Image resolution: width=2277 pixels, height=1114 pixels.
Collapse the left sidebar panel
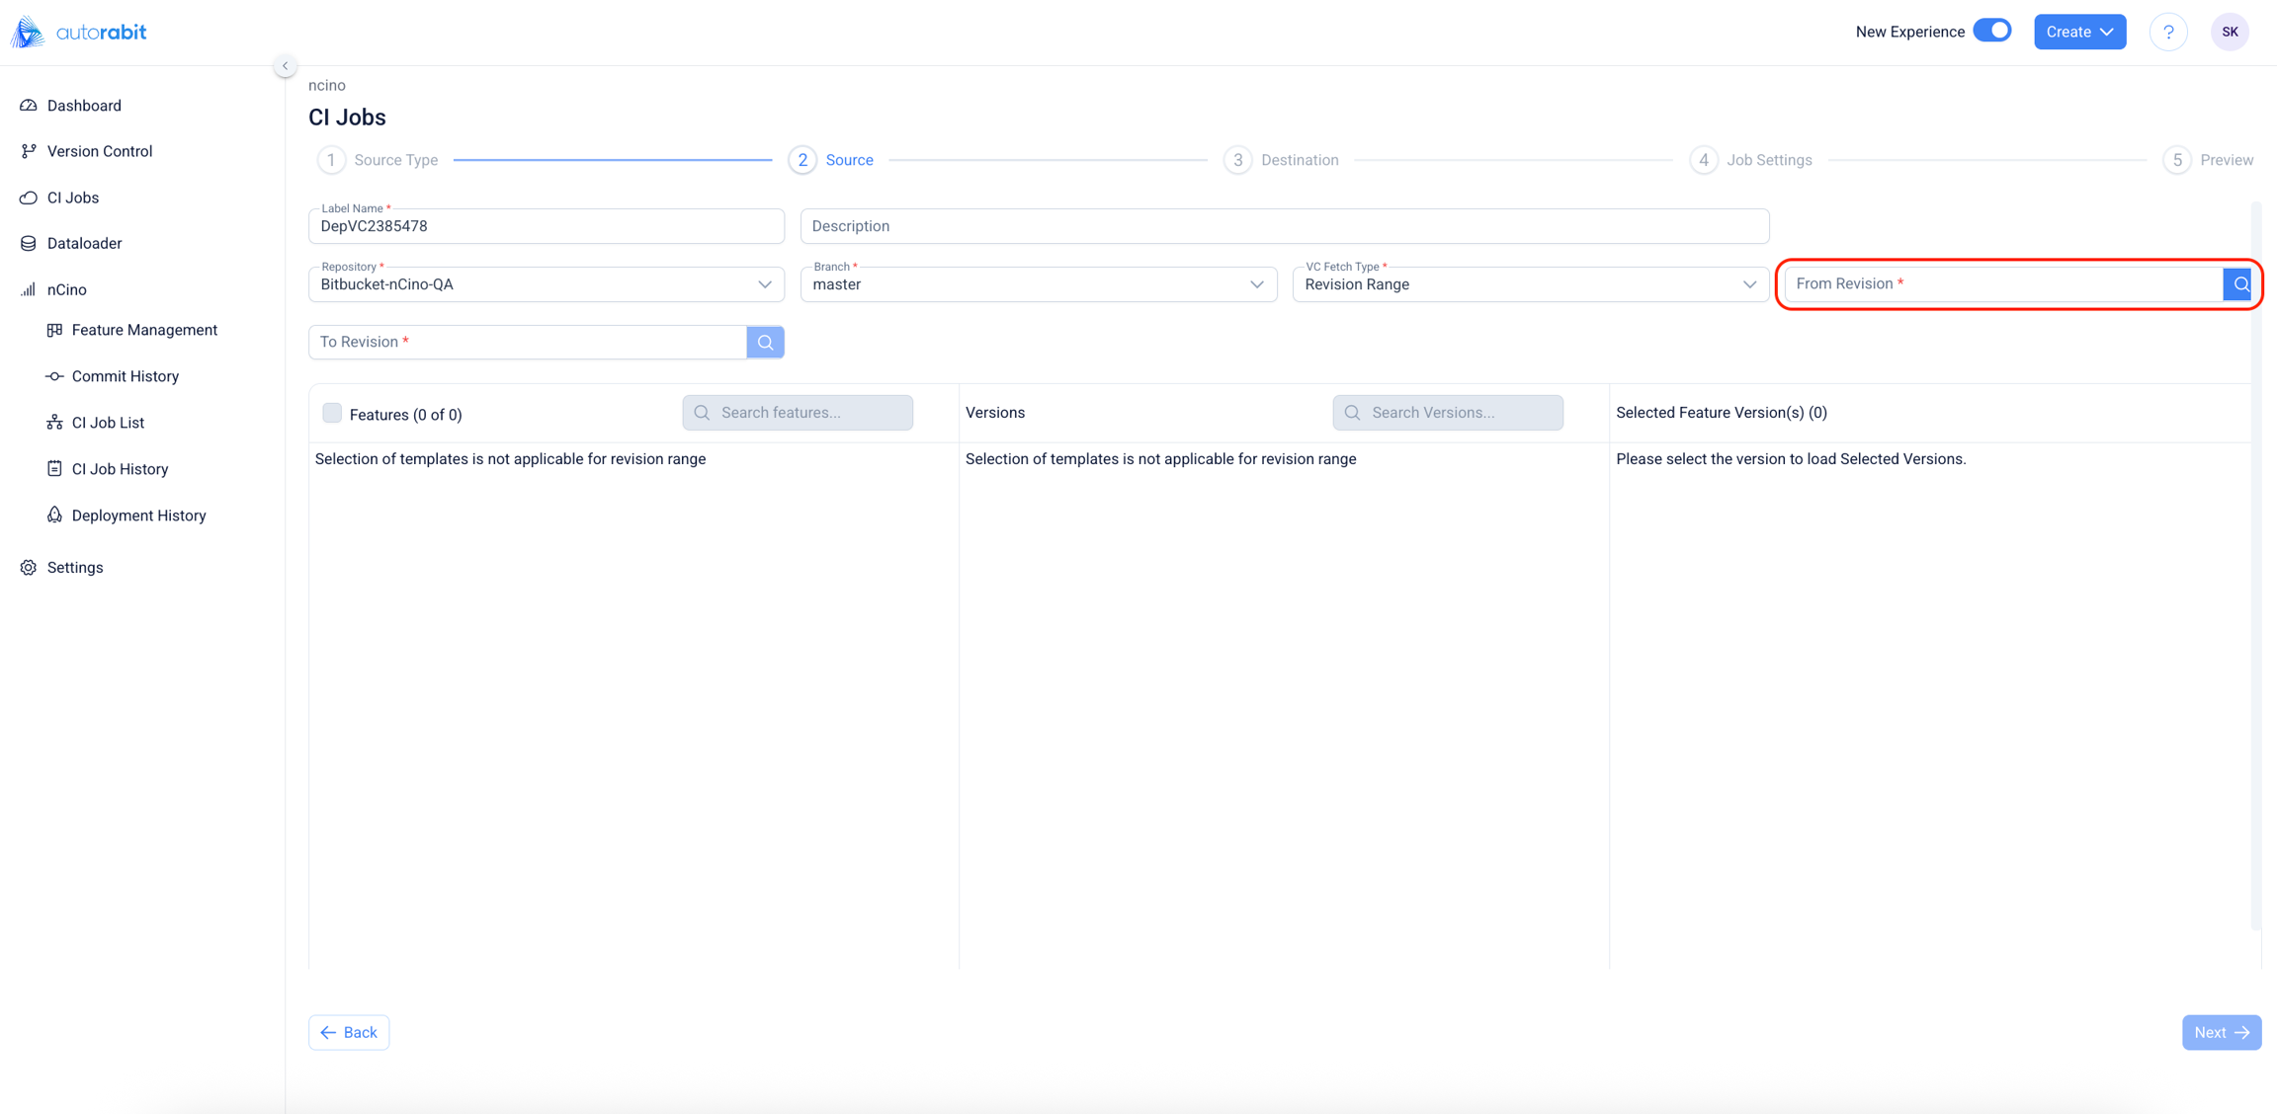[285, 66]
